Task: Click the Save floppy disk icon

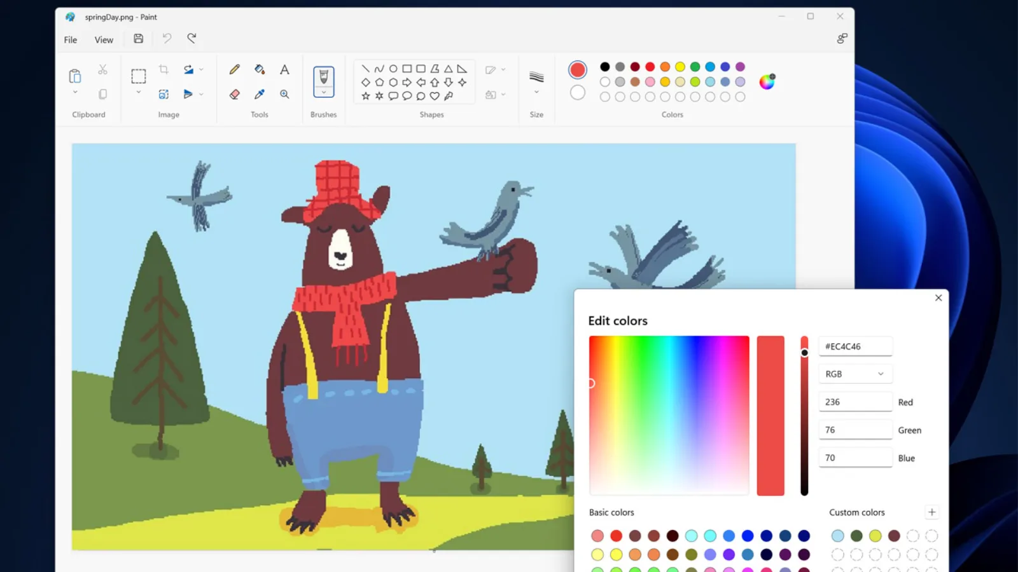Action: pyautogui.click(x=138, y=39)
